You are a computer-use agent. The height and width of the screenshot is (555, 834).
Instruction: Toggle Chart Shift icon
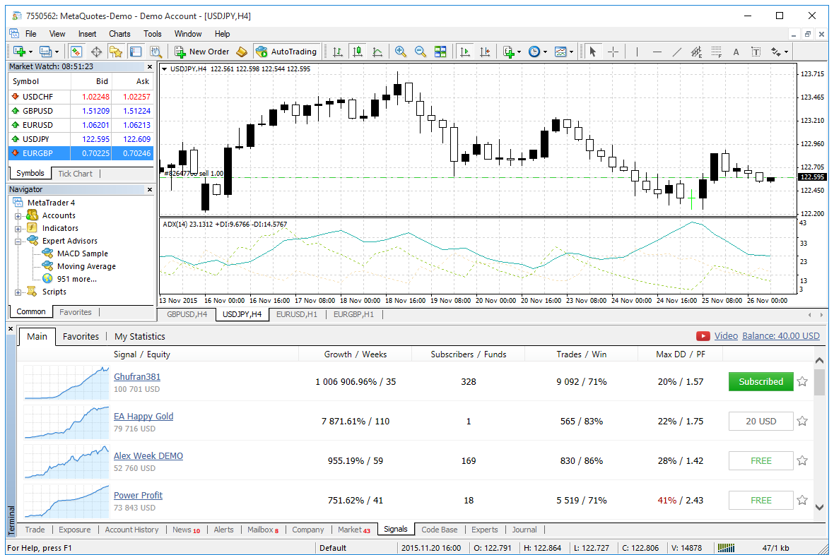point(485,52)
